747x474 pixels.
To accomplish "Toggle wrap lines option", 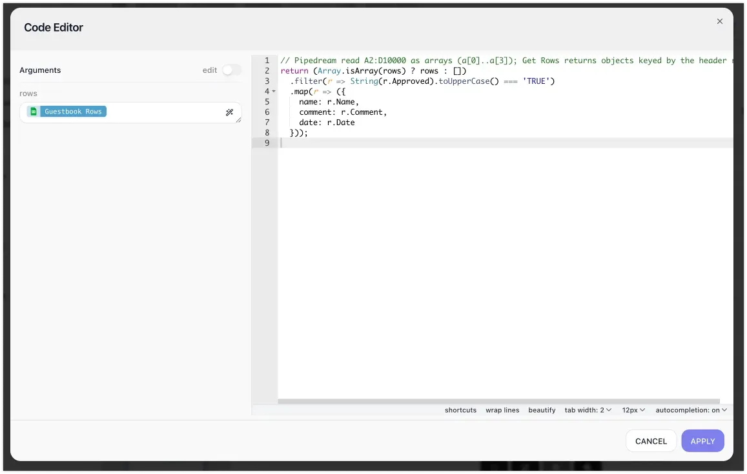I will [x=502, y=410].
